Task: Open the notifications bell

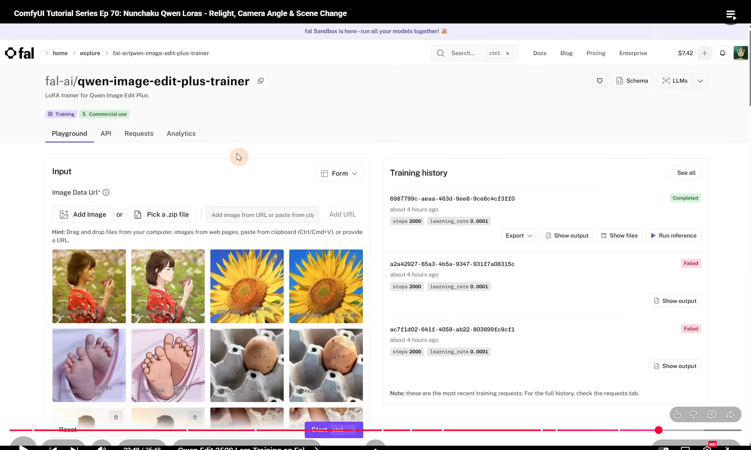Action: click(x=722, y=53)
